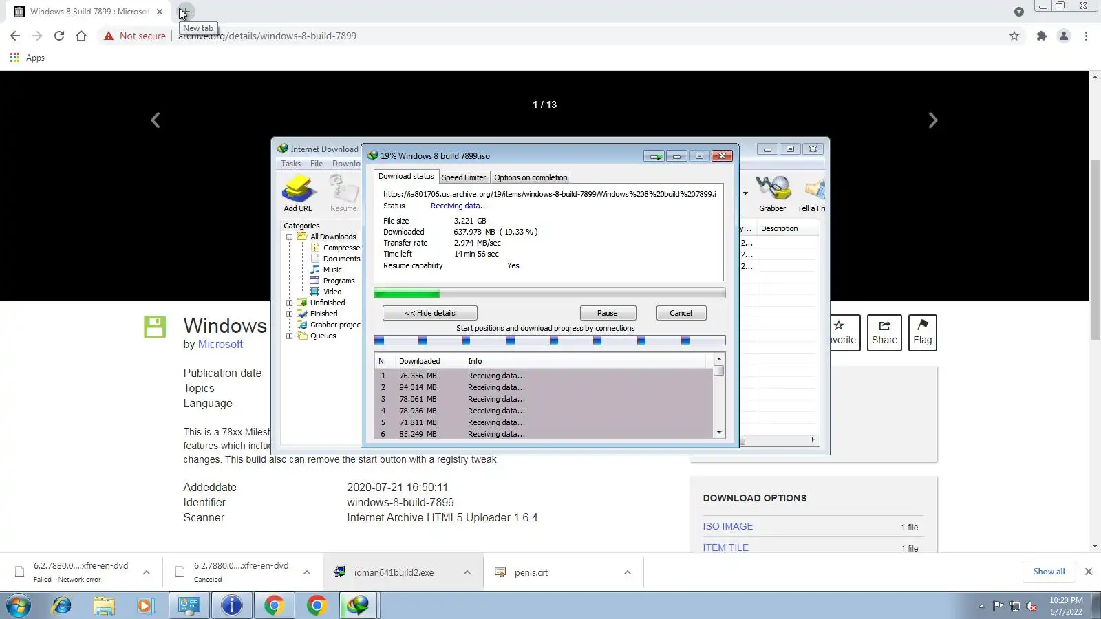1101x619 pixels.
Task: Click Show all downloads button
Action: [x=1049, y=572]
